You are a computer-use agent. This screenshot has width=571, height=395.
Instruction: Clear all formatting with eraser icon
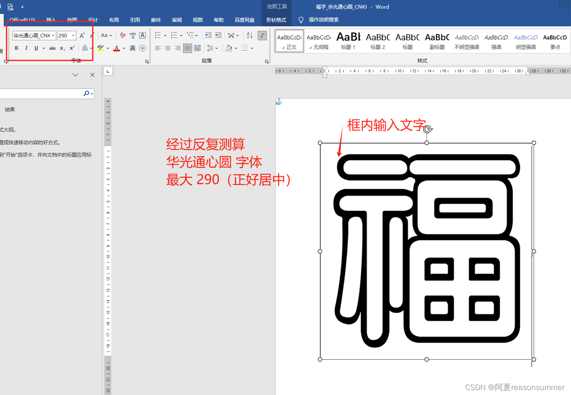(123, 35)
